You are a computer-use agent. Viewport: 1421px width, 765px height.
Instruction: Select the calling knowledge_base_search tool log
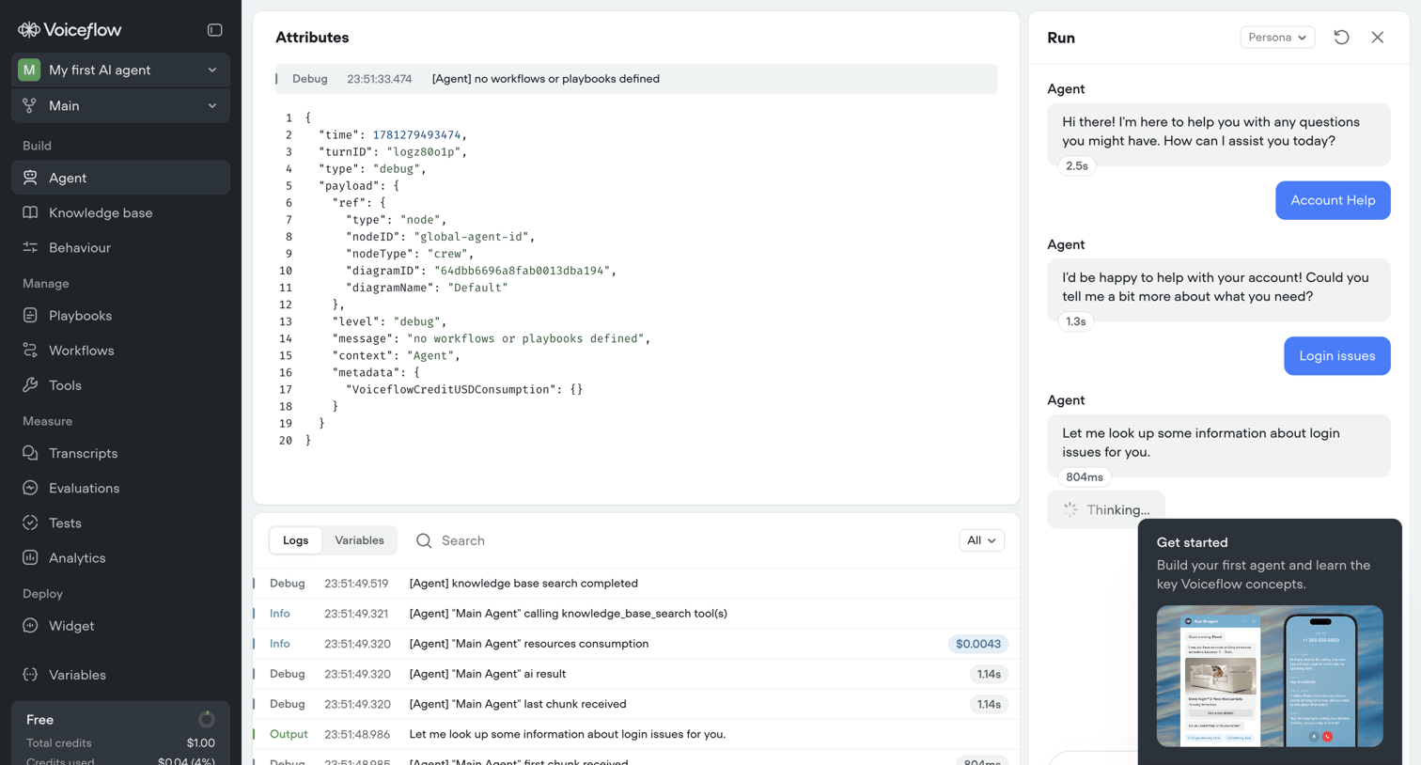click(636, 614)
